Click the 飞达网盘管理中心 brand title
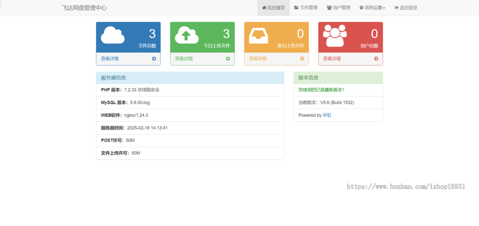Viewport: 479px width, 226px height. [x=84, y=8]
